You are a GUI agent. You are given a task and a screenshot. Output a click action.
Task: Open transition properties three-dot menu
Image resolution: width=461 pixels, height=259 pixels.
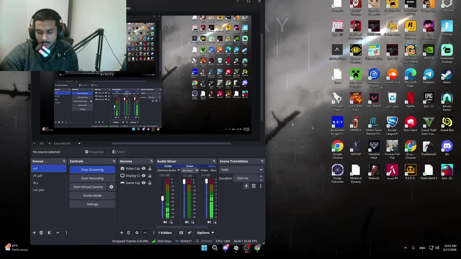click(x=260, y=186)
